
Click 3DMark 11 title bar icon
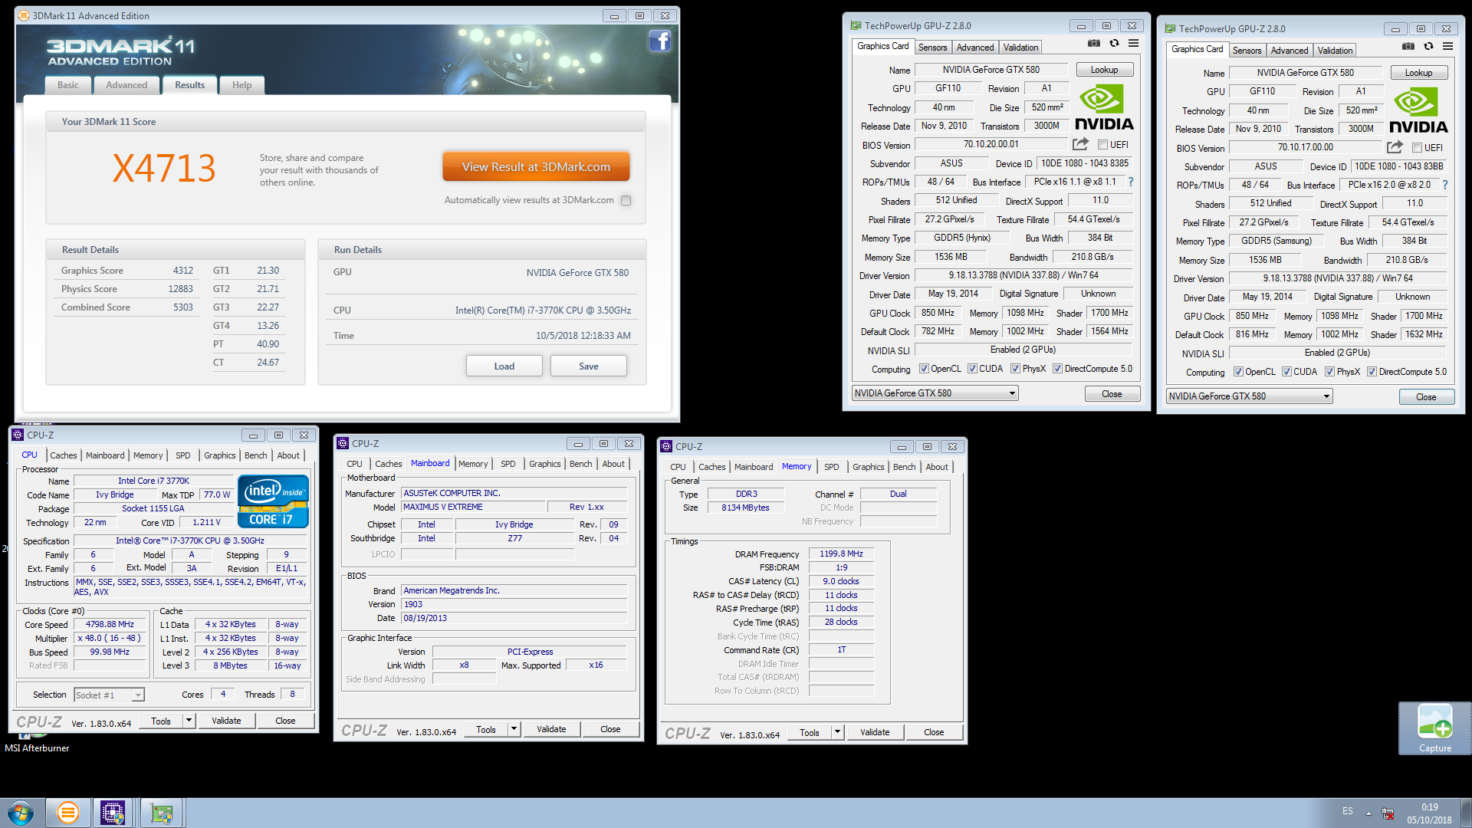(x=23, y=15)
